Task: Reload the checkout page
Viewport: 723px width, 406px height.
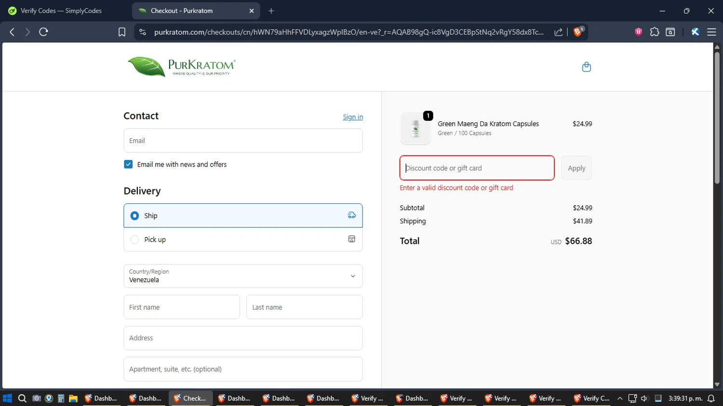Action: (x=43, y=32)
